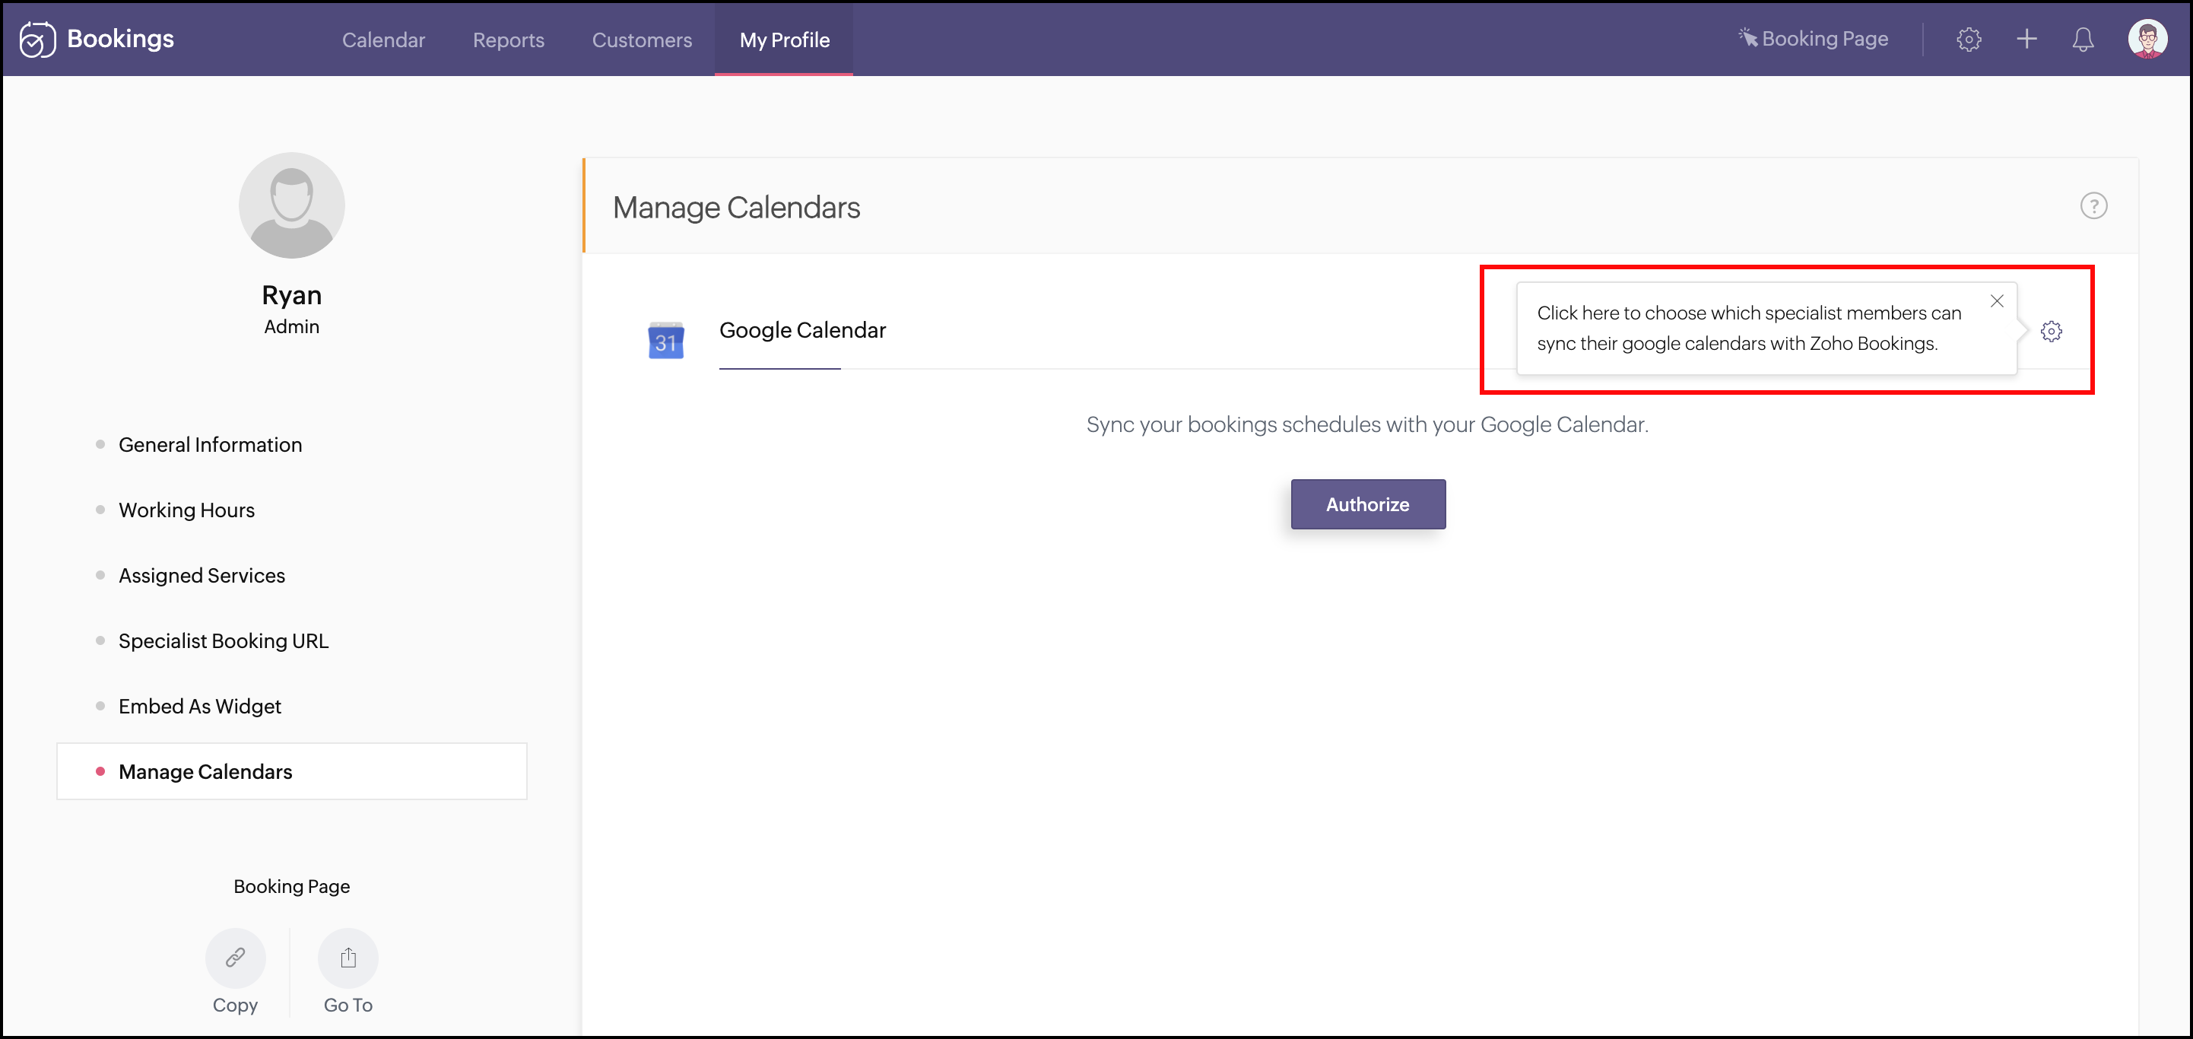Dismiss the specialist sync tooltip
2193x1039 pixels.
pyautogui.click(x=1996, y=301)
